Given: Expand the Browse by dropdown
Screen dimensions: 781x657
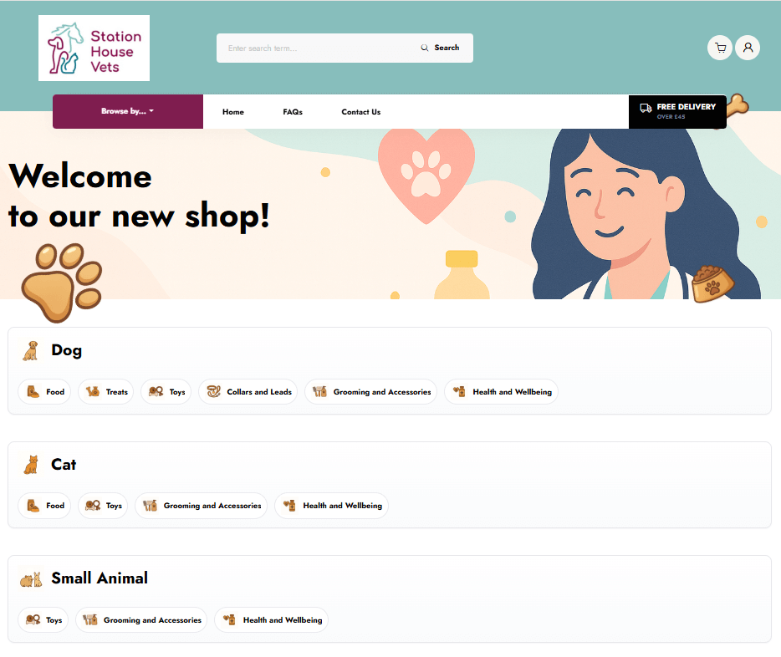Looking at the screenshot, I should (x=127, y=111).
